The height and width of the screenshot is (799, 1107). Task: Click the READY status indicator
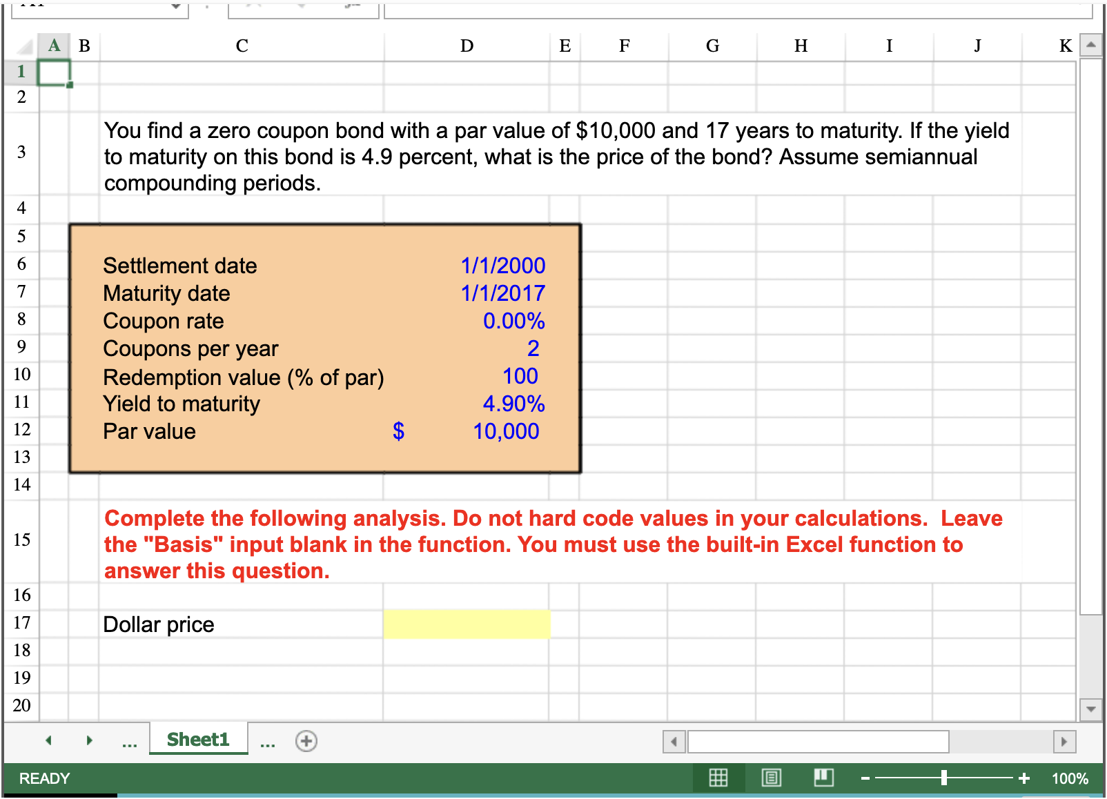(x=45, y=779)
